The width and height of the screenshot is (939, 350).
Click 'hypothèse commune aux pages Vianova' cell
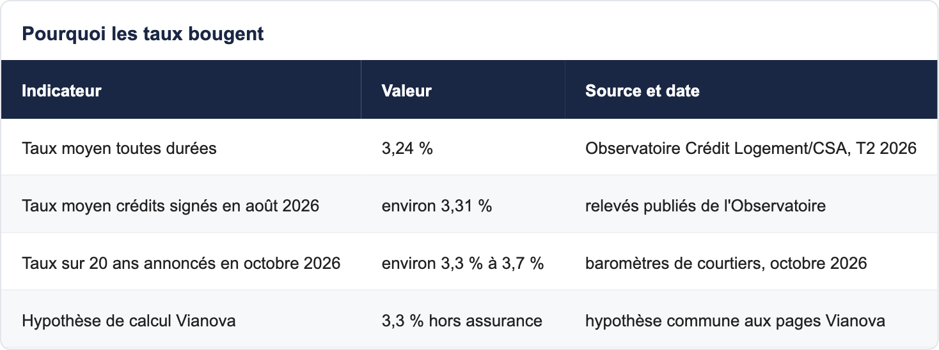(x=735, y=321)
